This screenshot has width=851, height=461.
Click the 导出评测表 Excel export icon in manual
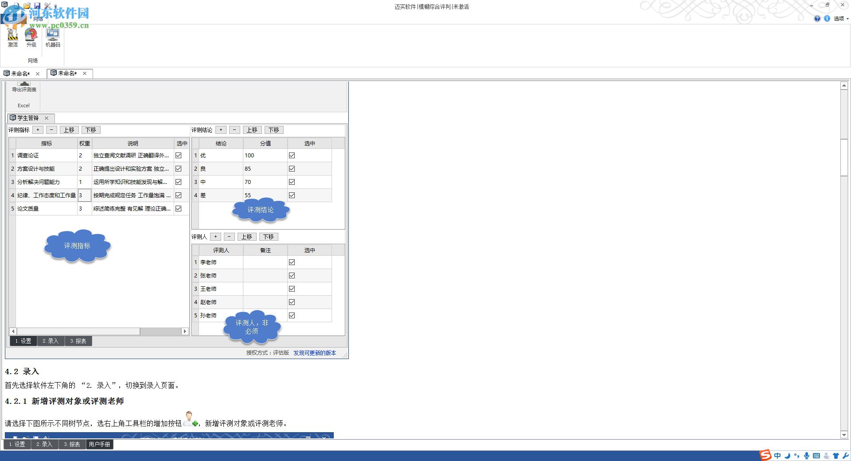coord(24,87)
